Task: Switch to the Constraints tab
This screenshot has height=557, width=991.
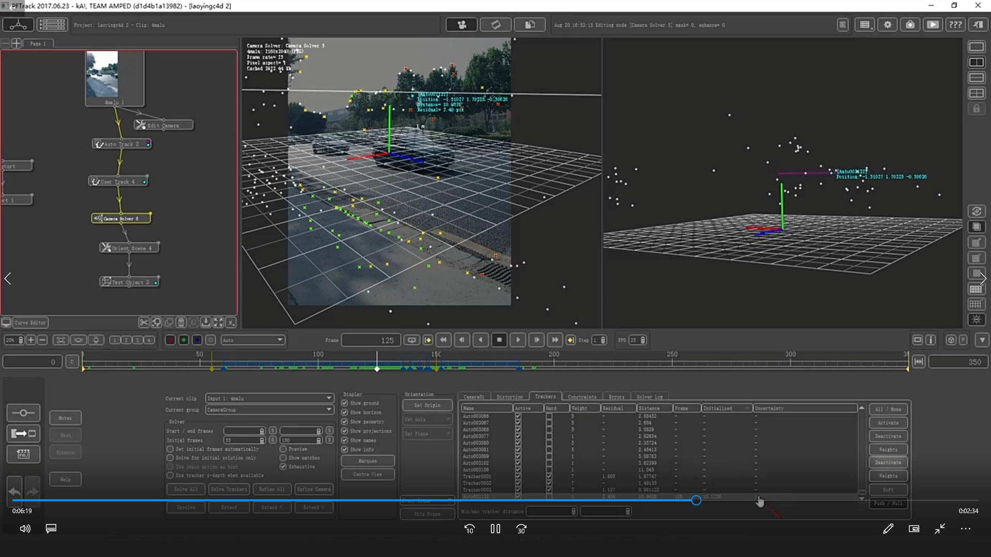Action: pos(582,397)
